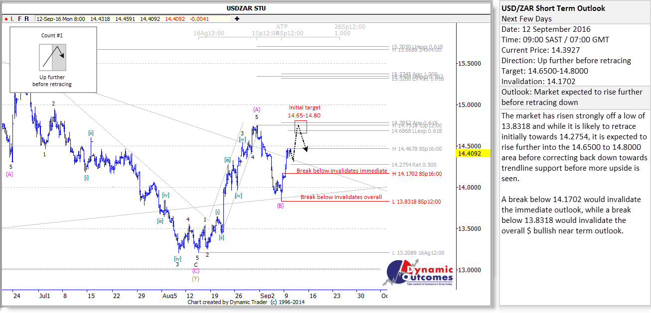Click the date field 12-Sep-16 Mon 8:00
651x313 pixels.
pyautogui.click(x=60, y=19)
